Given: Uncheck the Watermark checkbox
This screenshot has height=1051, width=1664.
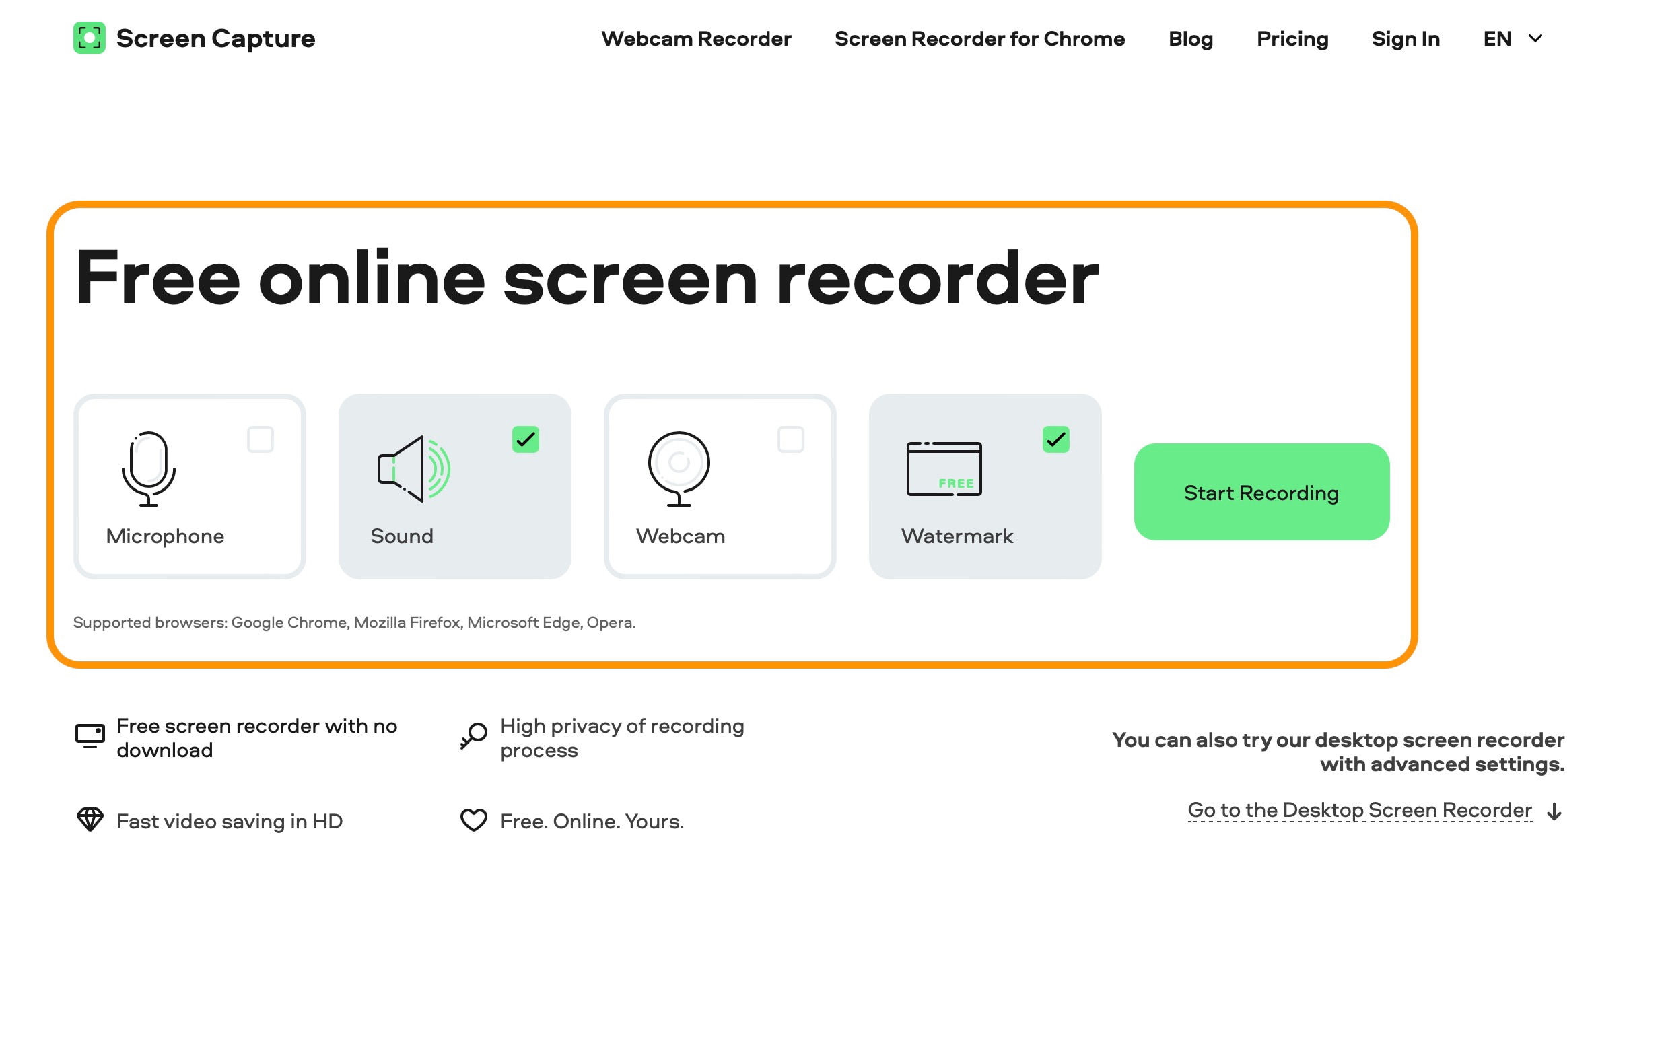Looking at the screenshot, I should click(1056, 439).
